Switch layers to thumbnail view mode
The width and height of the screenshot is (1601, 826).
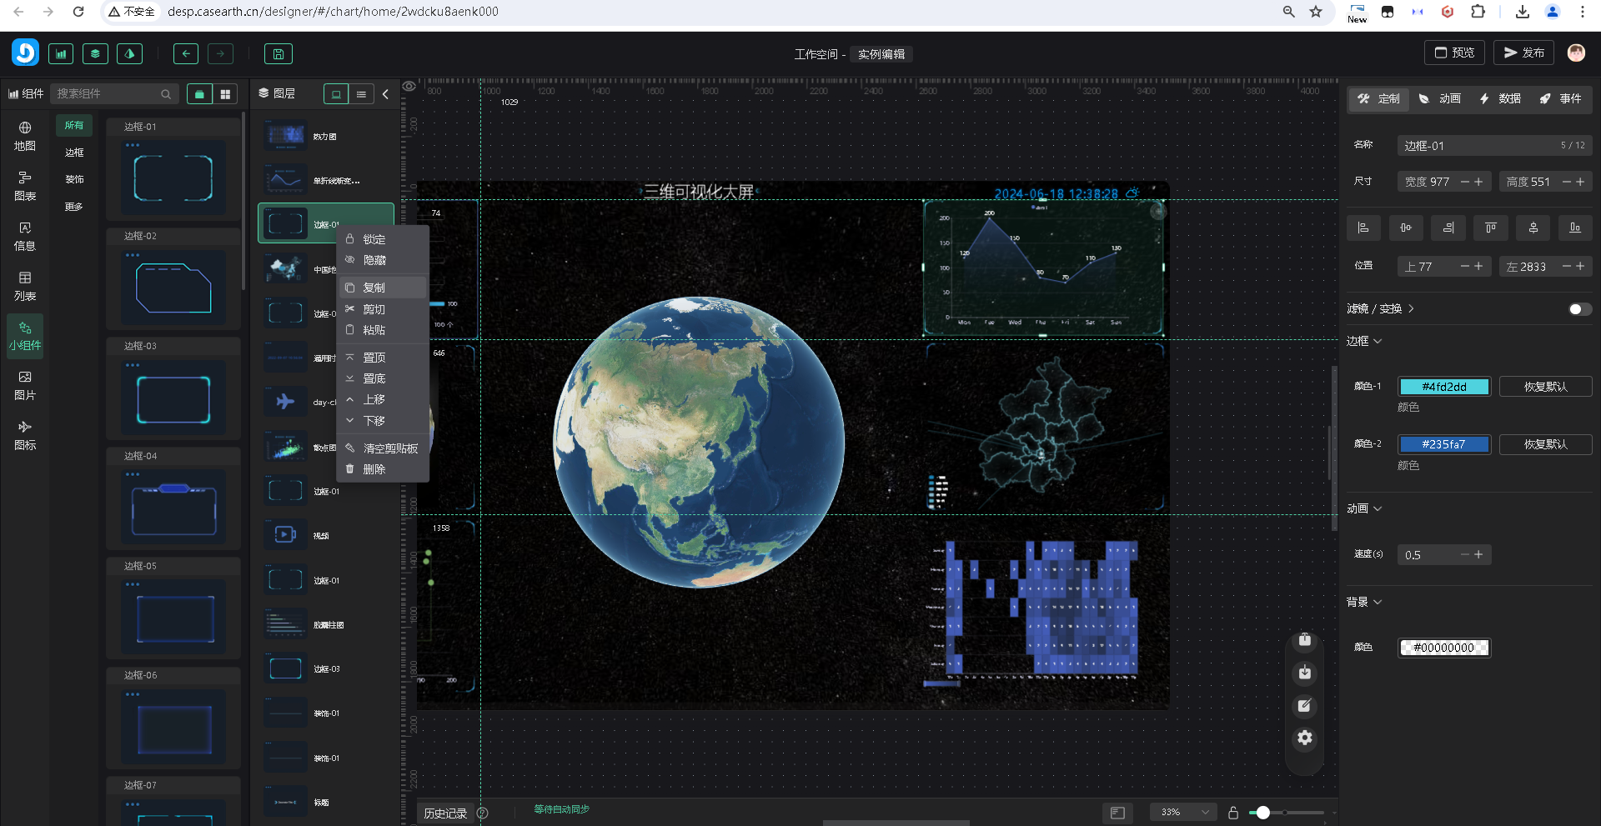(x=336, y=94)
